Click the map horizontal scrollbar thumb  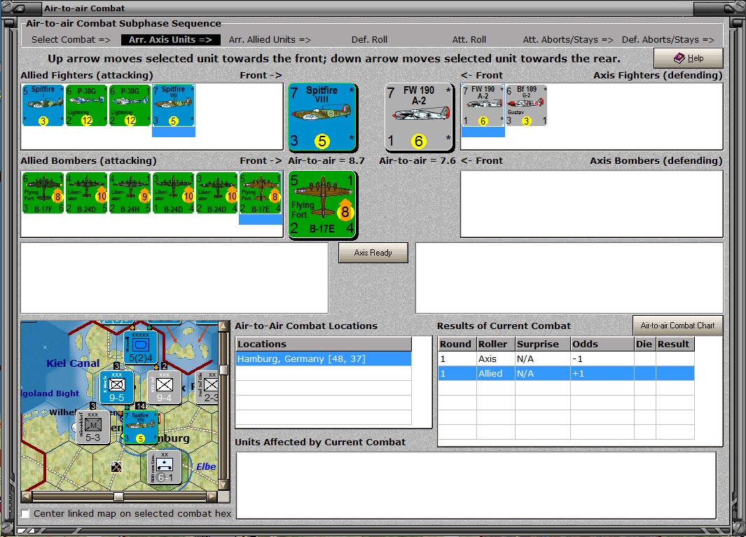tap(119, 496)
